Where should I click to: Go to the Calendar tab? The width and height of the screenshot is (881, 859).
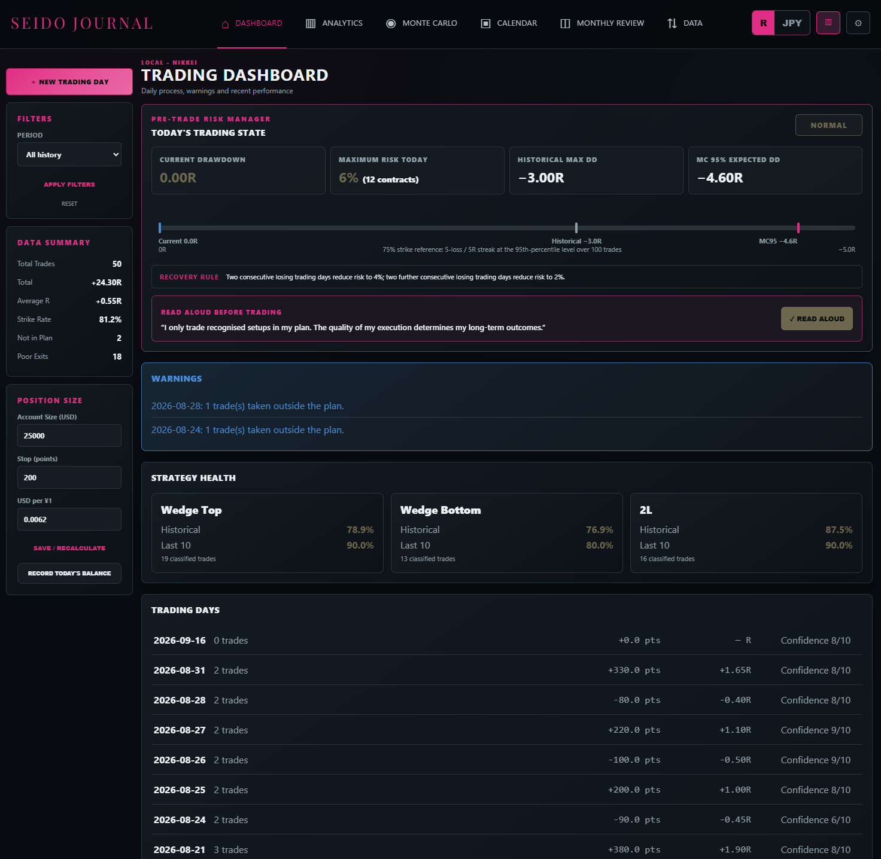tap(509, 23)
